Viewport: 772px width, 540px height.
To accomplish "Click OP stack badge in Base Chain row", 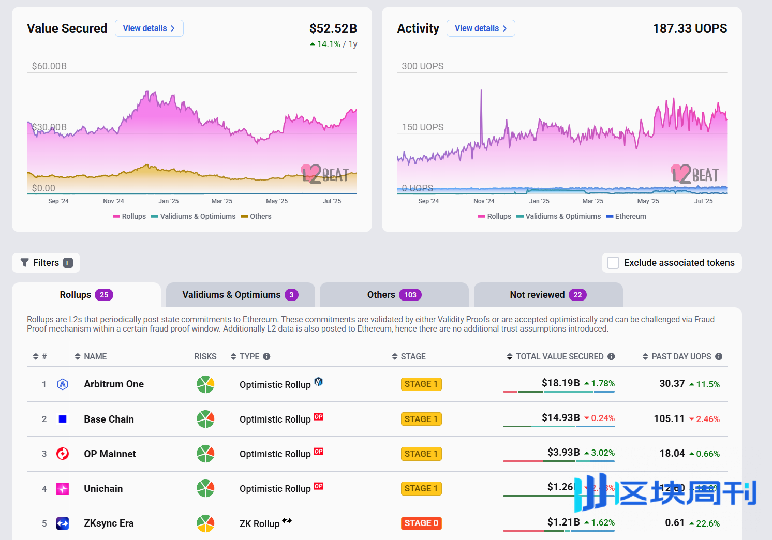I will pos(319,416).
